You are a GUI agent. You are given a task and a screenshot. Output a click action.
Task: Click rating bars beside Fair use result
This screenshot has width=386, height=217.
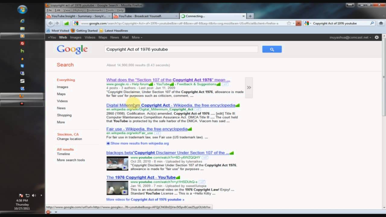click(x=190, y=129)
